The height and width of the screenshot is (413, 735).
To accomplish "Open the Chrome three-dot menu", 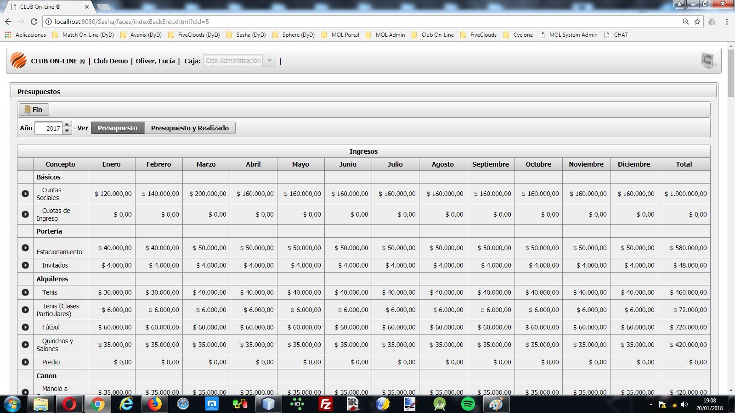I will 727,22.
